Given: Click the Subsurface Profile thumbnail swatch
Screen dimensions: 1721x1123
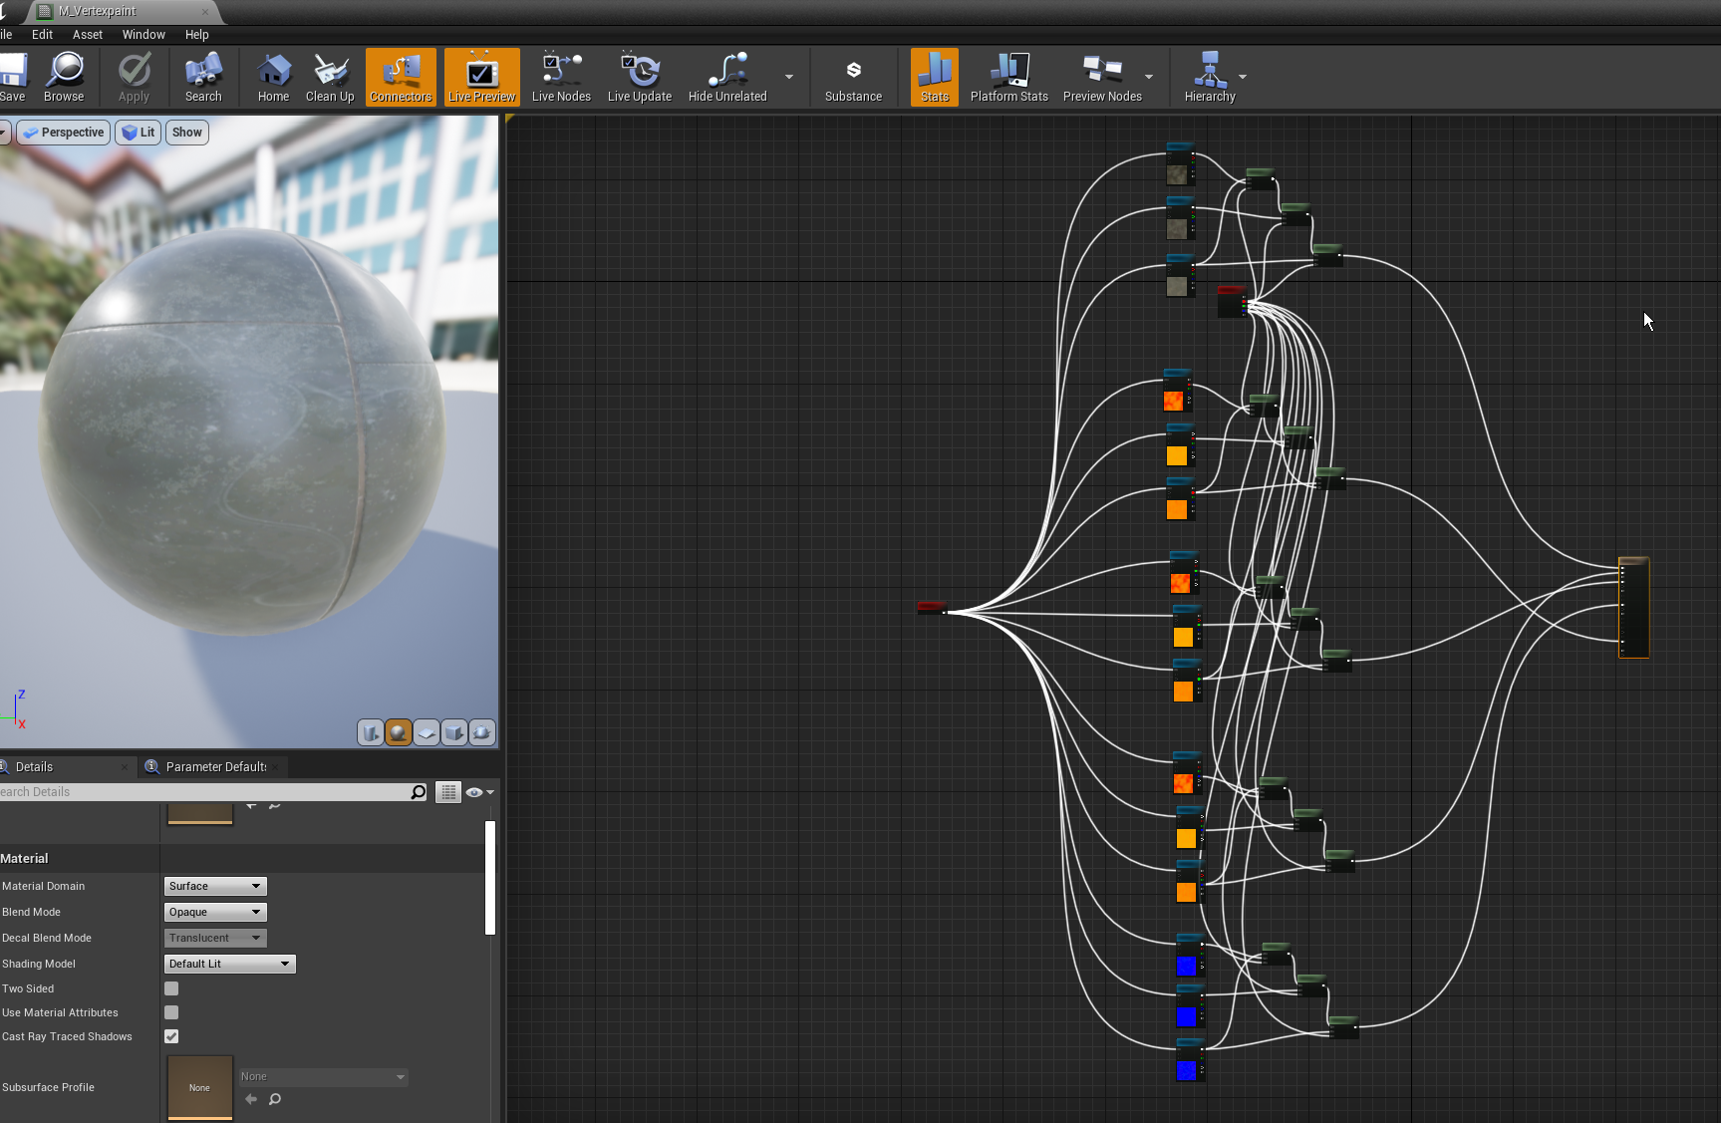Looking at the screenshot, I should (199, 1087).
